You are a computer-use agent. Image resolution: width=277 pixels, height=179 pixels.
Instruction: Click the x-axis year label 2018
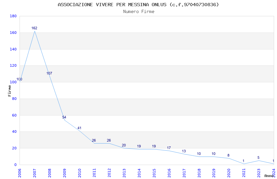click(199, 173)
